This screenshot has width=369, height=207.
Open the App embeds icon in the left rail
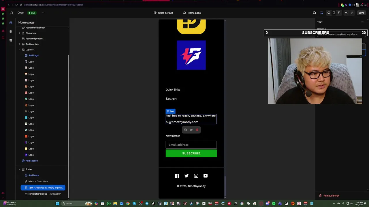pyautogui.click(x=11, y=40)
